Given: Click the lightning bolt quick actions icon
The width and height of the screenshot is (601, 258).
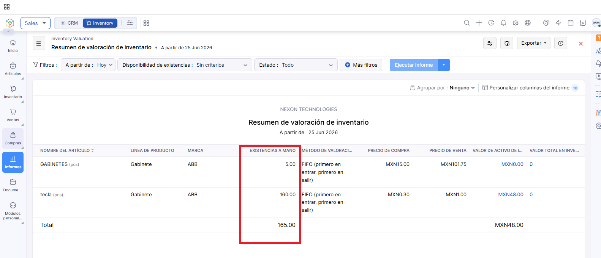Looking at the screenshot, I should point(558,23).
